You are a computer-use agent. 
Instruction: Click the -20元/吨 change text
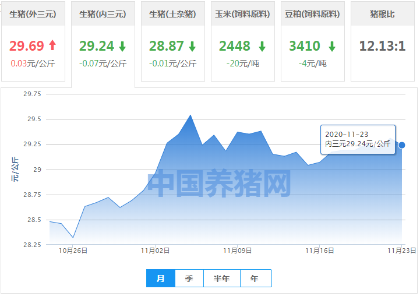click(x=243, y=64)
